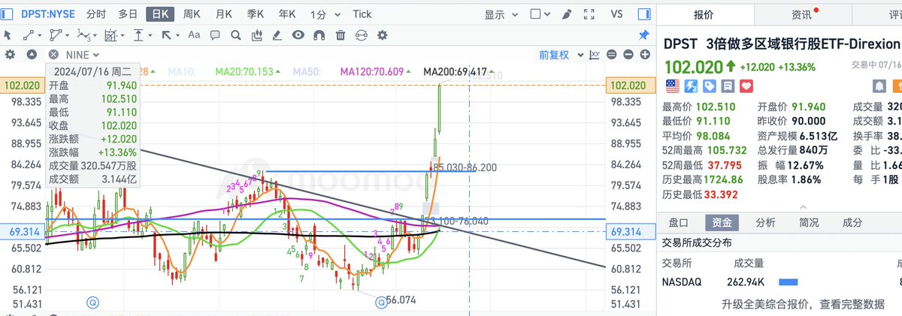Click the bell price alert icon
Viewport: 902px width, 316px height.
click(879, 86)
